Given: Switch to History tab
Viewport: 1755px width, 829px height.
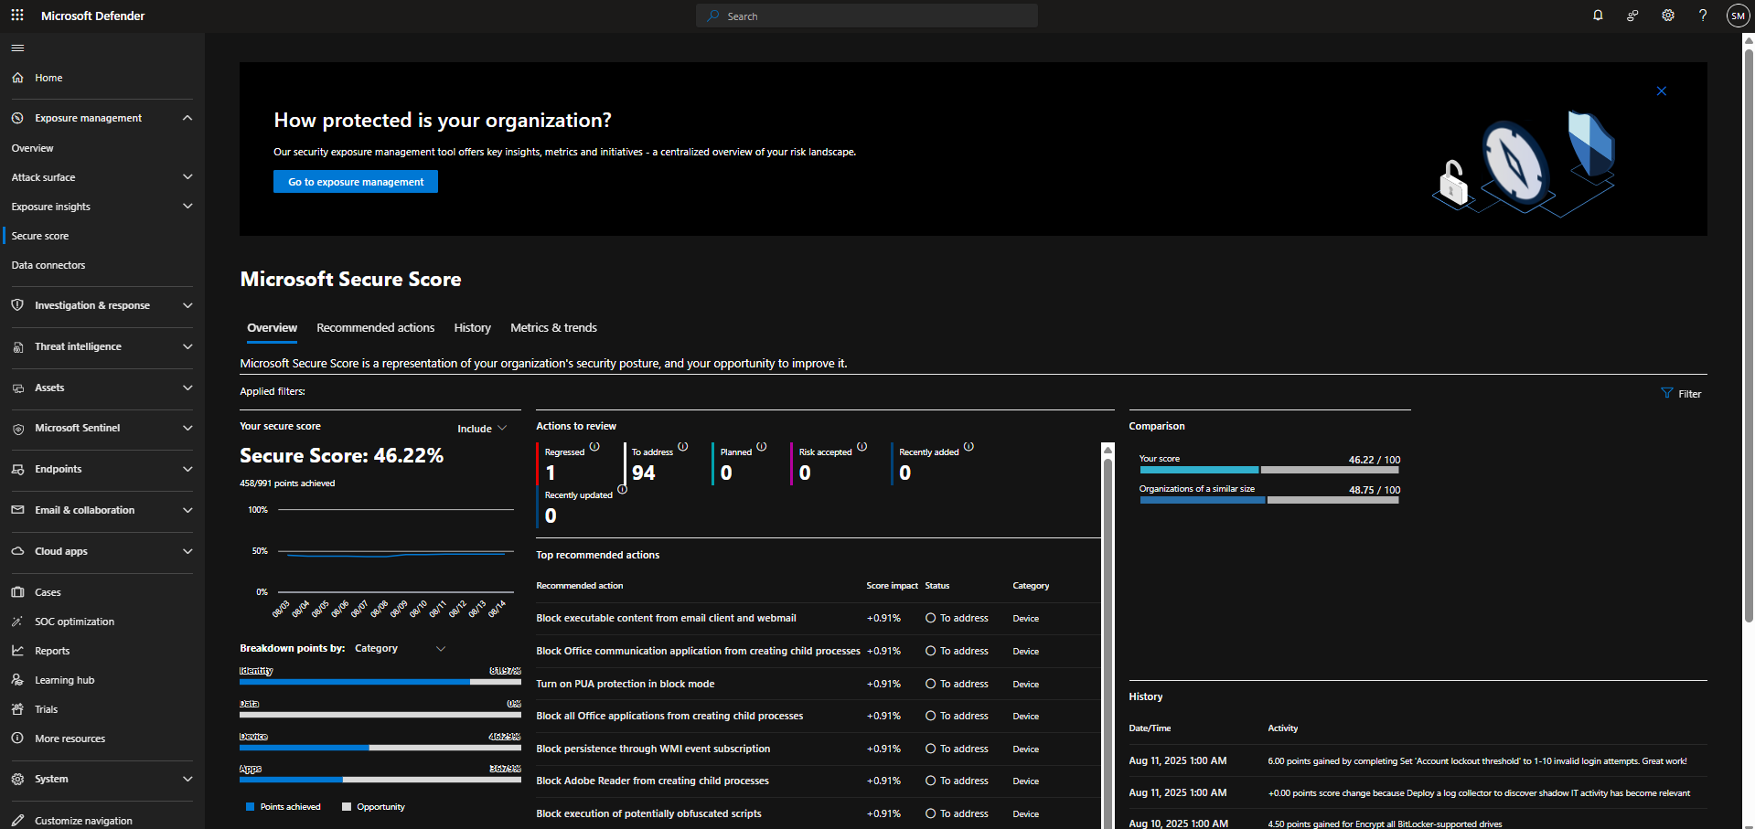Looking at the screenshot, I should 473,327.
